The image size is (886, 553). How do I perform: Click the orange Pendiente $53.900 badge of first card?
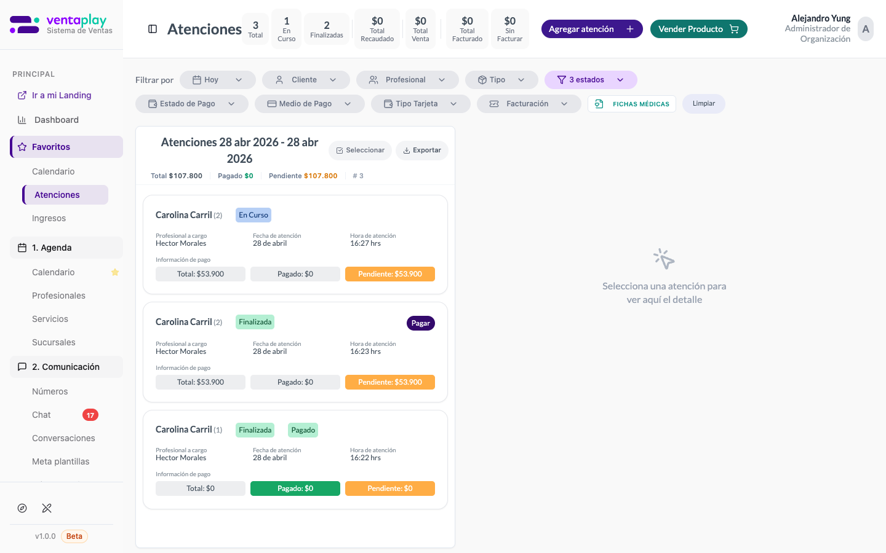tap(389, 274)
